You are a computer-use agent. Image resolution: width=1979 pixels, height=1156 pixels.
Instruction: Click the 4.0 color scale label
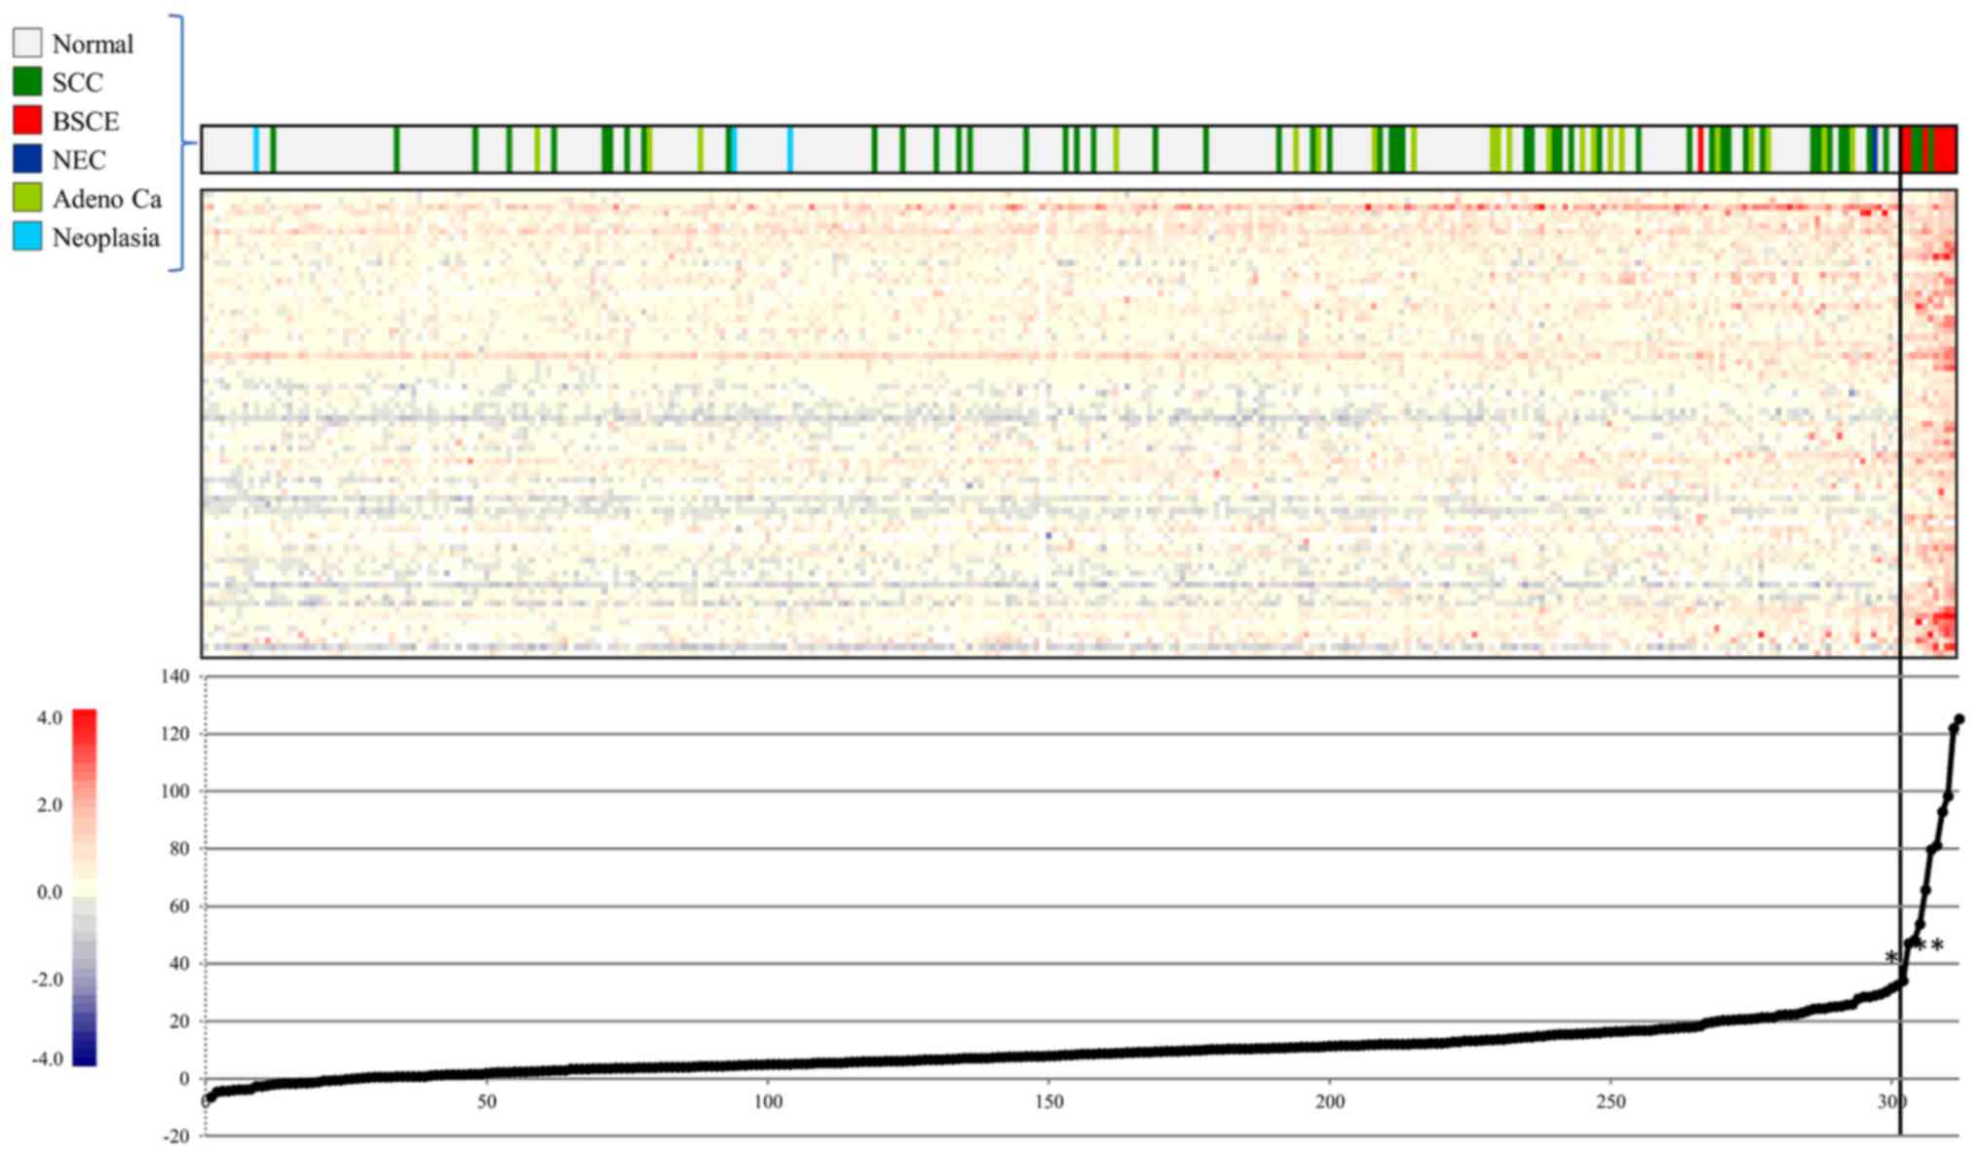[x=50, y=718]
